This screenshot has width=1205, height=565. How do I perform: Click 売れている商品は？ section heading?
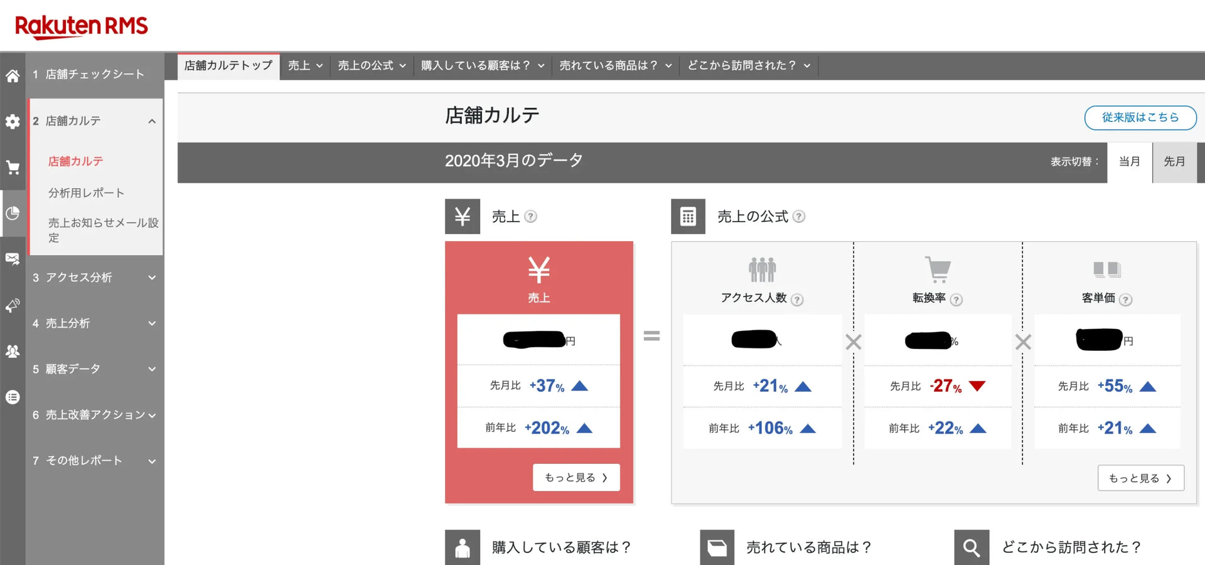click(809, 547)
